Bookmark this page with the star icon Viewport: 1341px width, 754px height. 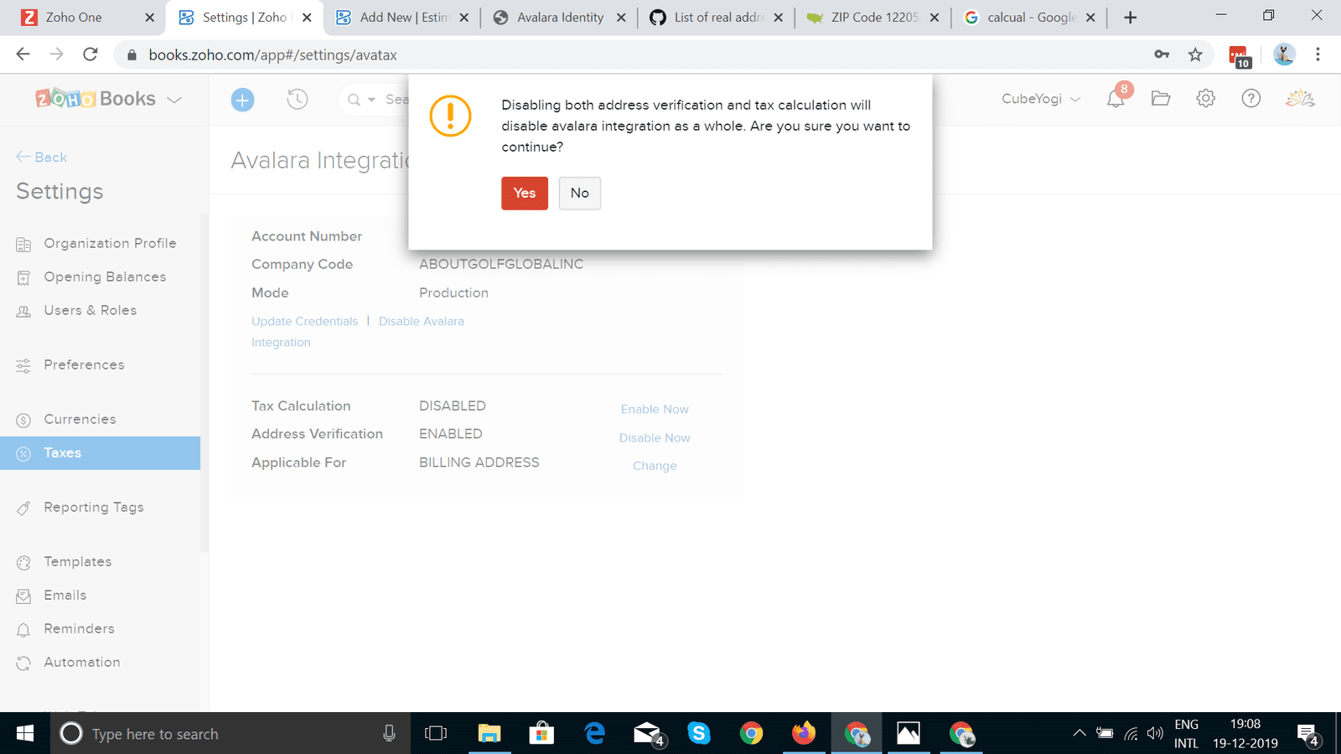click(x=1195, y=54)
